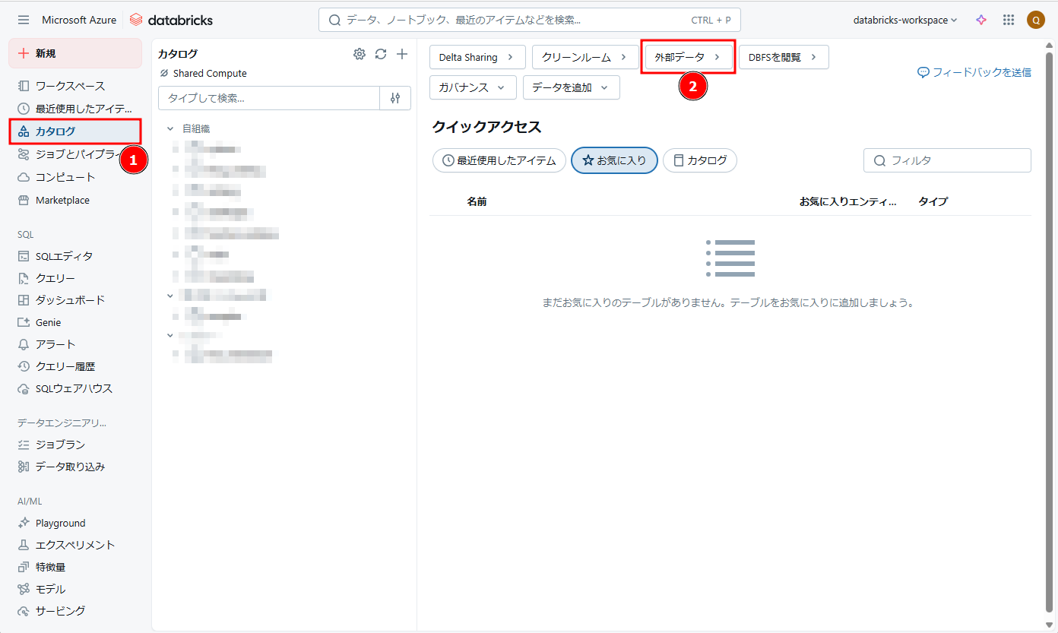Collapse the 自組織 tree section
Viewport: 1058px width, 633px height.
(x=170, y=129)
